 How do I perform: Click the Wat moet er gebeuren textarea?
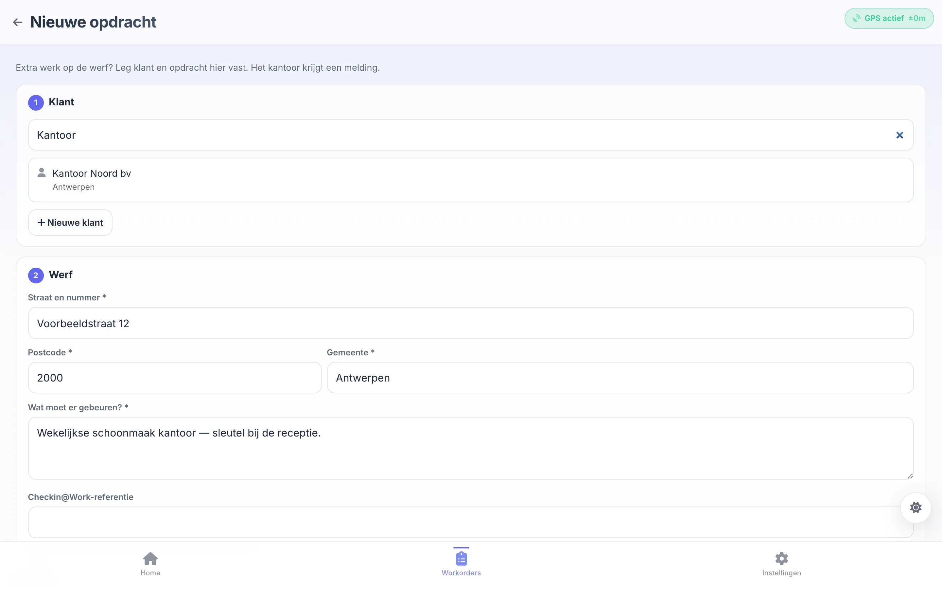pyautogui.click(x=471, y=448)
